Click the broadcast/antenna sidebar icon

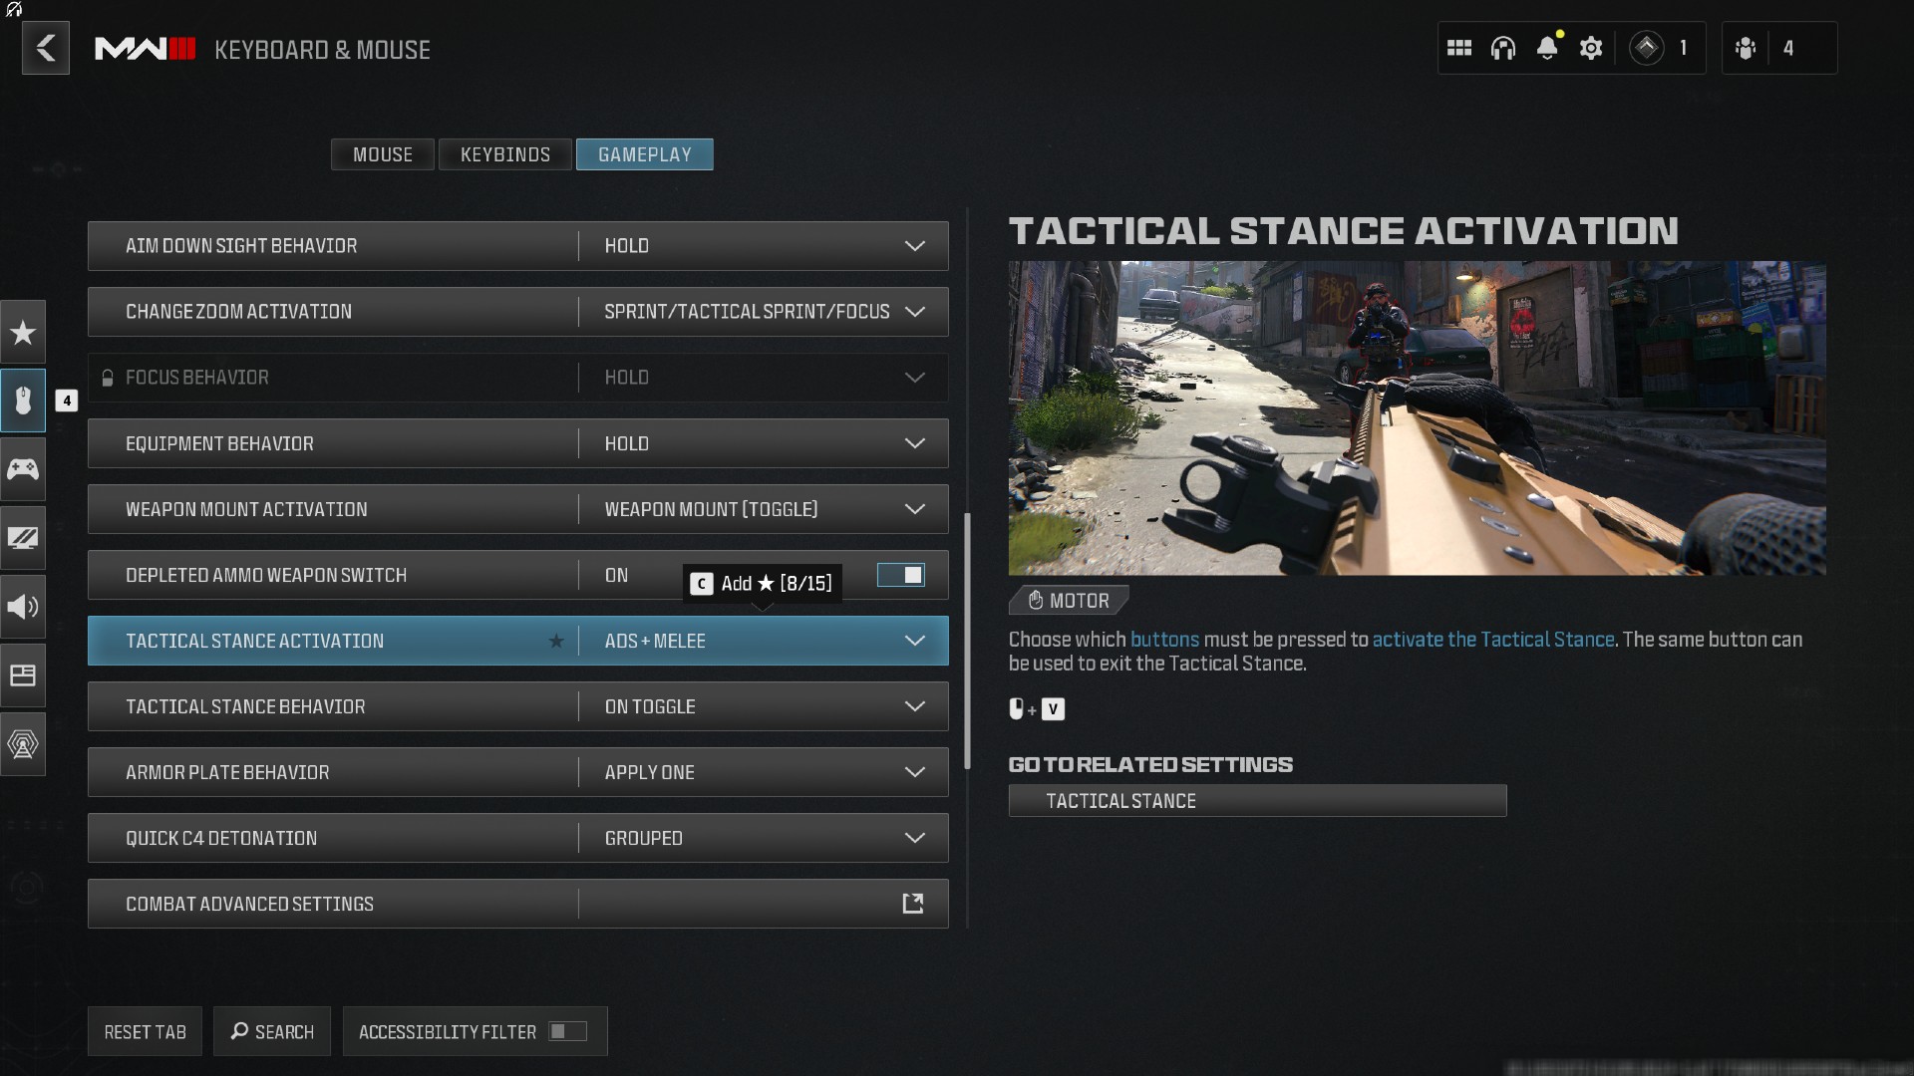tap(22, 743)
